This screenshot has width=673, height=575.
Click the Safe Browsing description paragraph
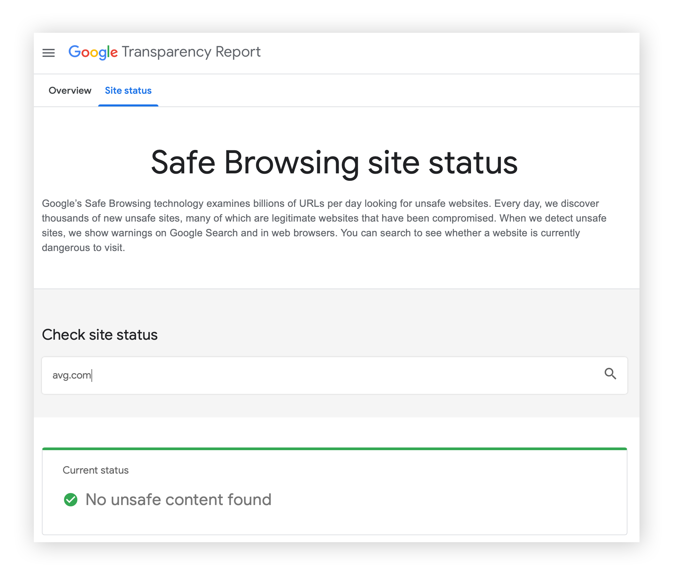coord(324,226)
